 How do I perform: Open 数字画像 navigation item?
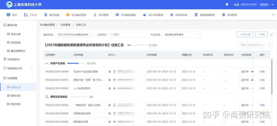[52, 15]
